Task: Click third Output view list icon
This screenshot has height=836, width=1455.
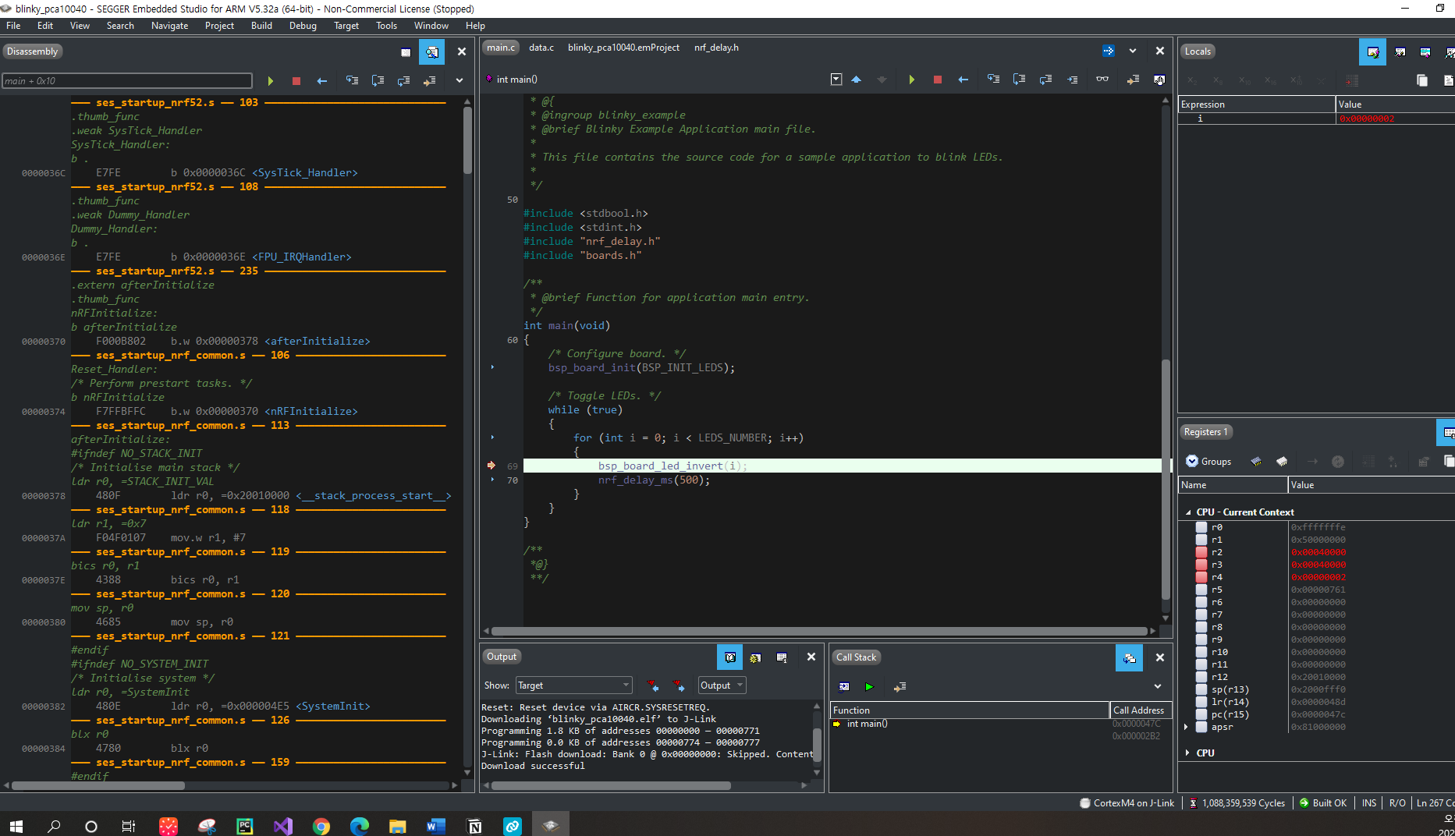Action: pos(782,657)
